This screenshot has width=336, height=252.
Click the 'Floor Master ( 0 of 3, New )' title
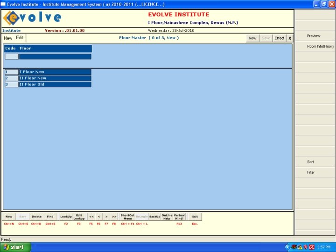[149, 38]
